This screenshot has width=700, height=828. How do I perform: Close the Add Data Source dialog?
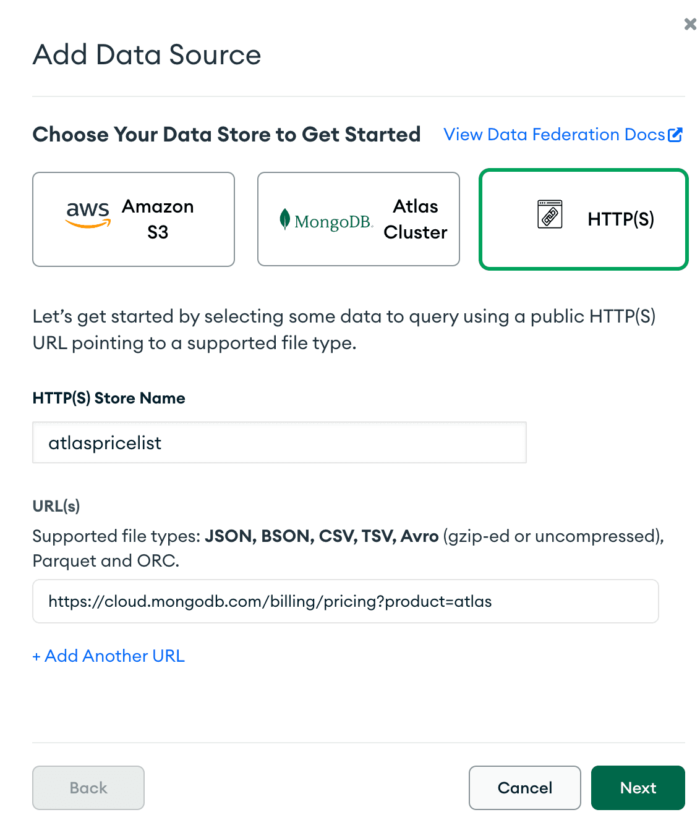(x=690, y=24)
